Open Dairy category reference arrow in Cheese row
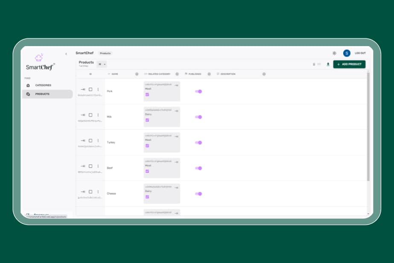 coord(176,188)
